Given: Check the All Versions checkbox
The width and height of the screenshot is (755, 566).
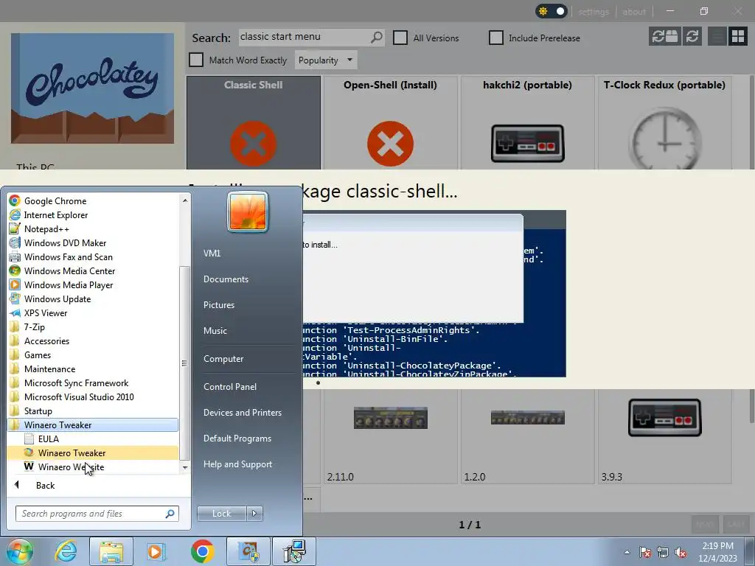Looking at the screenshot, I should pyautogui.click(x=400, y=38).
